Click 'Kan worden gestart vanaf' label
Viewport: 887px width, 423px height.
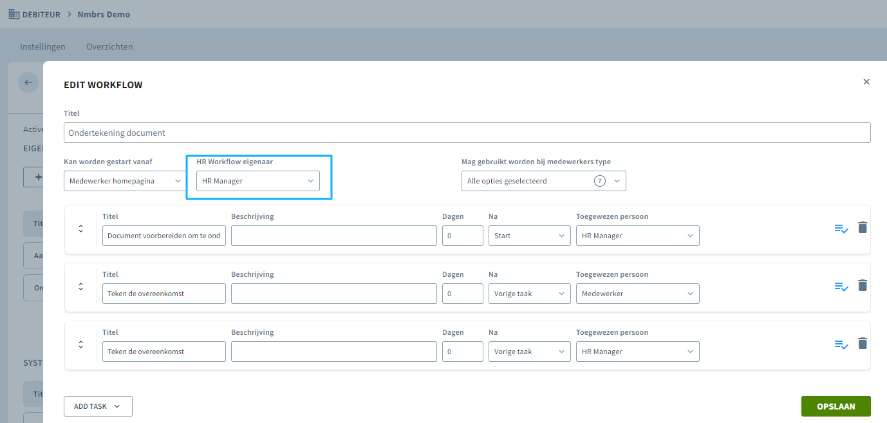108,162
